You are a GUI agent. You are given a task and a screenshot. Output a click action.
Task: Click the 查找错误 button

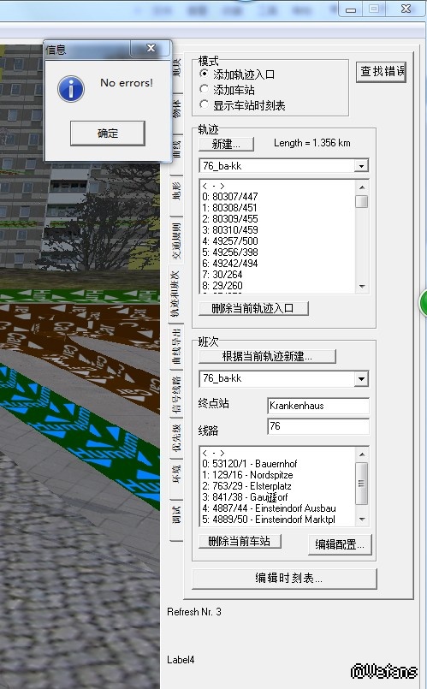point(381,72)
